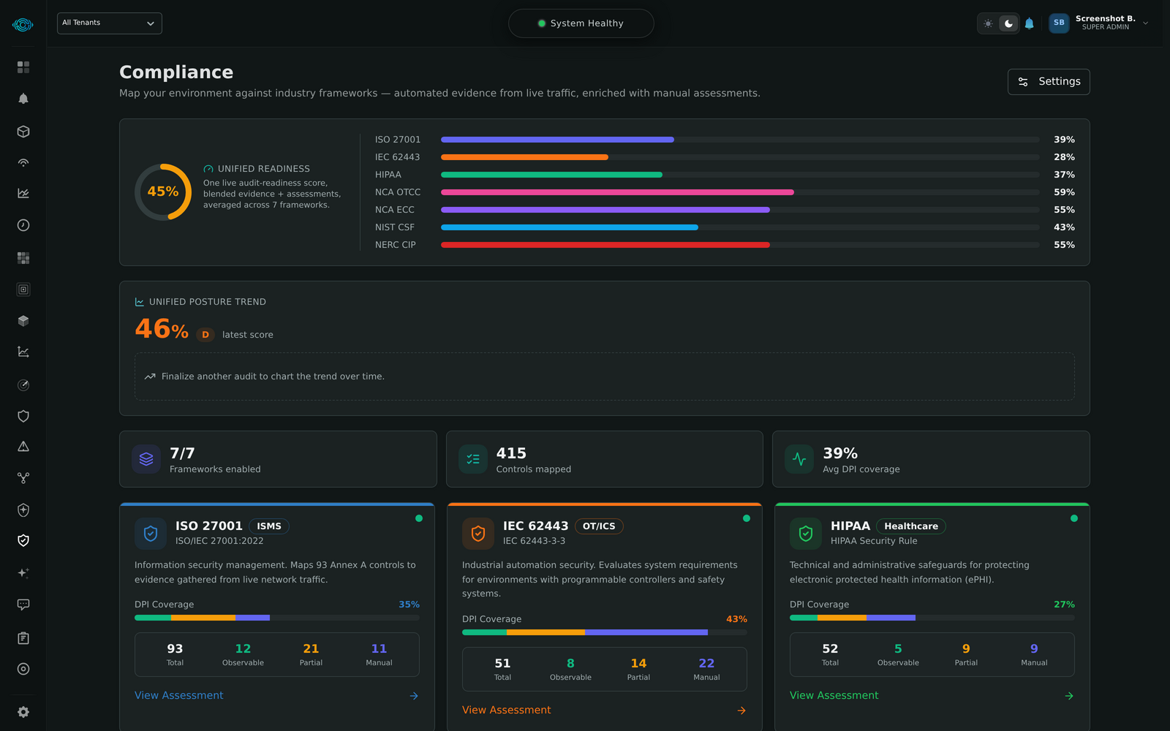The height and width of the screenshot is (731, 1170).
Task: Open notifications bell in the top header
Action: point(1030,23)
